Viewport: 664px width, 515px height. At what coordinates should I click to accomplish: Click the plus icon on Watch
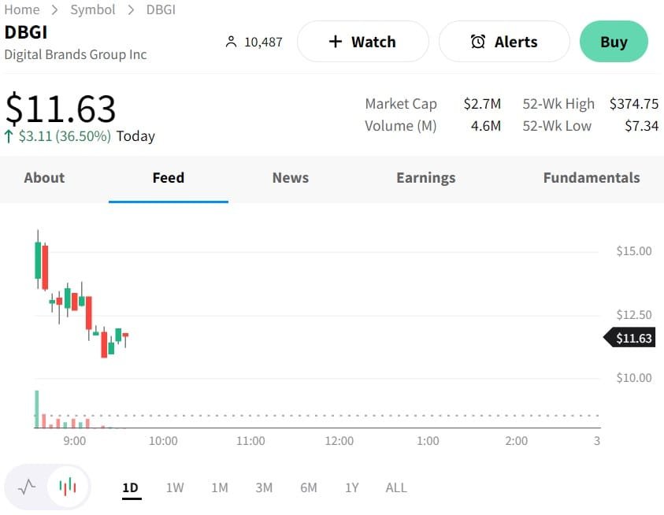click(x=335, y=42)
